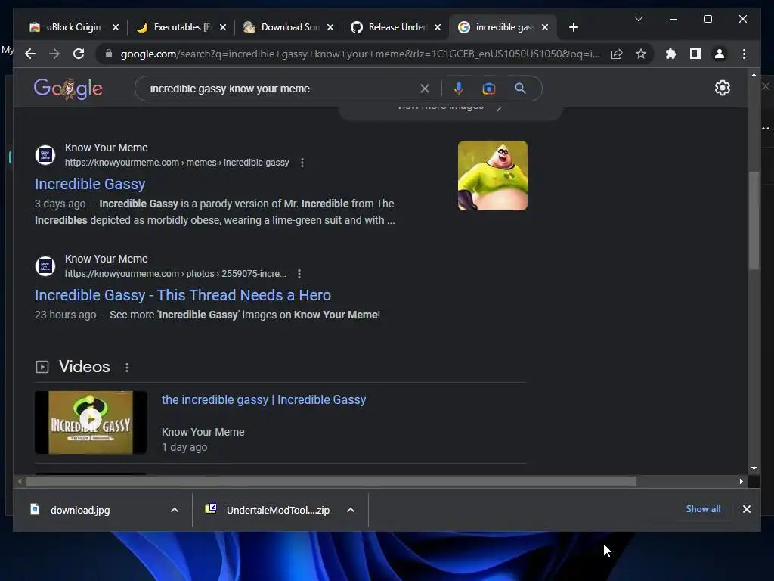
Task: Click the vertical page scrollbar thumb
Action: click(x=754, y=220)
